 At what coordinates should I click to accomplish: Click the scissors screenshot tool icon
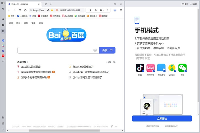tap(101, 10)
